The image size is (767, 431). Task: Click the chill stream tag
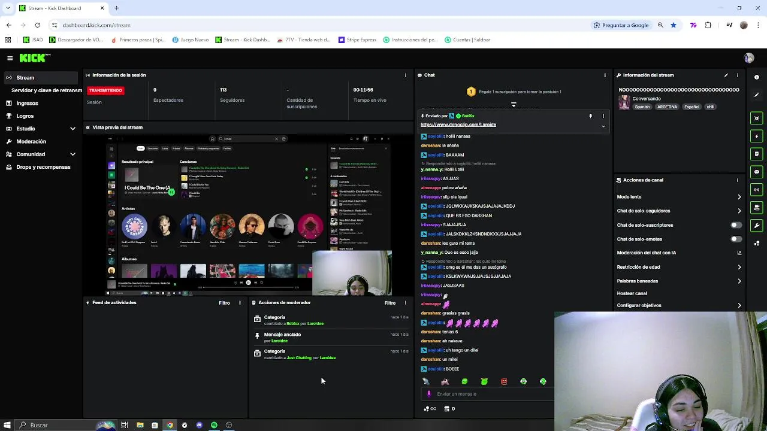pyautogui.click(x=711, y=107)
